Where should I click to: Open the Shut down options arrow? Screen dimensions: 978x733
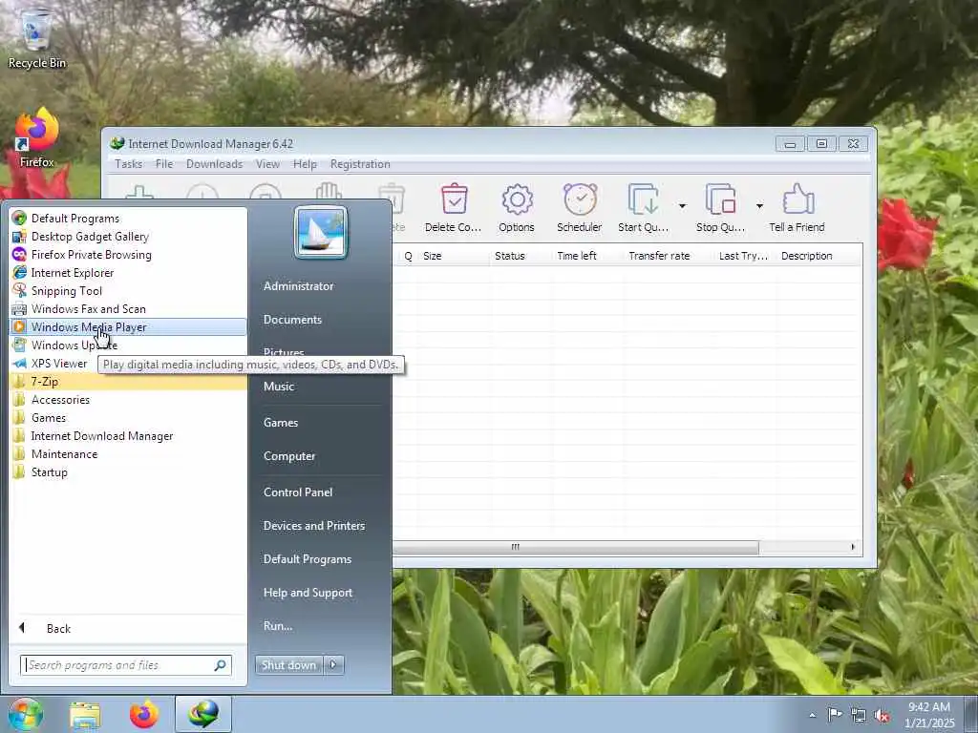pyautogui.click(x=333, y=665)
